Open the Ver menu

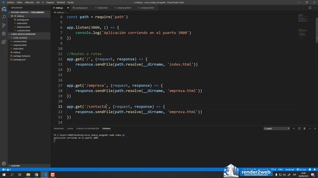pyautogui.click(x=38, y=2)
